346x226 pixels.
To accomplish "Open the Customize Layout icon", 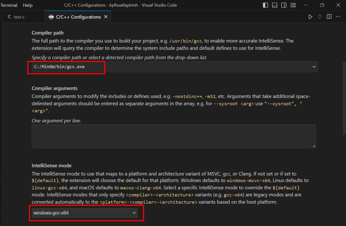I will [x=293, y=5].
